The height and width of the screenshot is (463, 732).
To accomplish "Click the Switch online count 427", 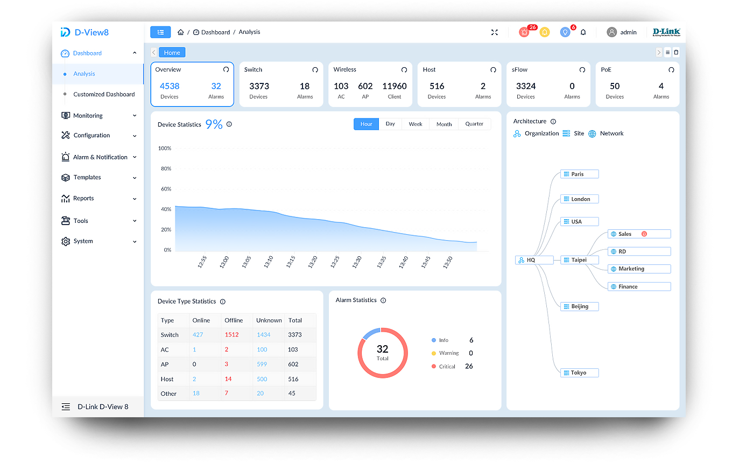I will 198,334.
